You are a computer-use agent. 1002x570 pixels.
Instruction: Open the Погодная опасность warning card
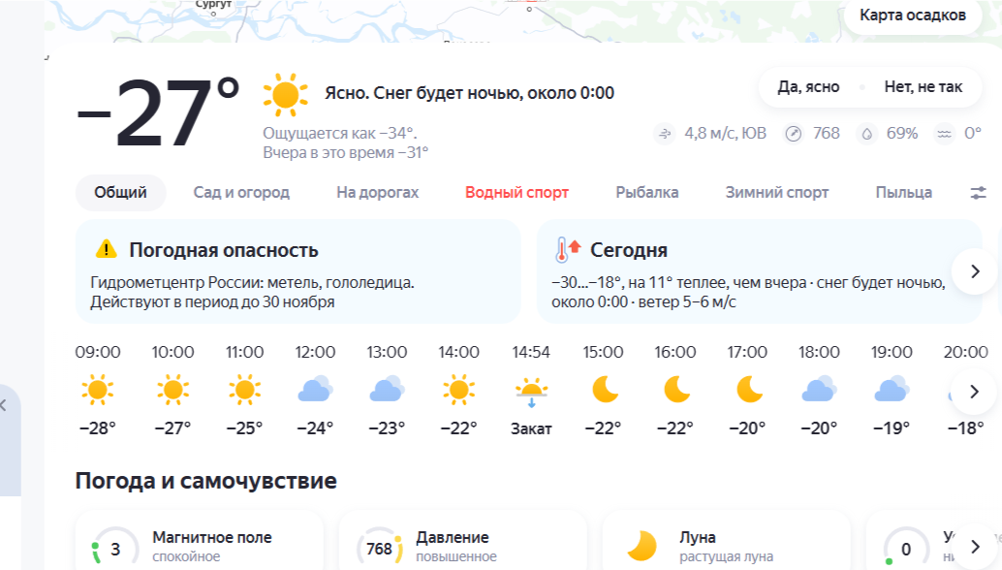tap(297, 271)
